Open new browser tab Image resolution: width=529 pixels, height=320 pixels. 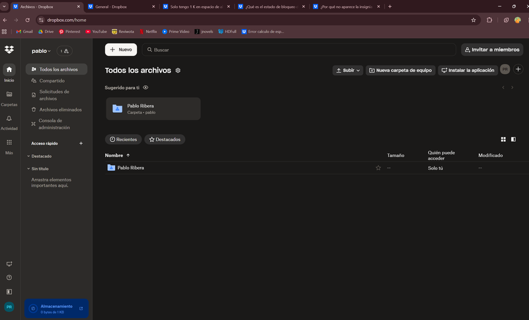(x=389, y=7)
